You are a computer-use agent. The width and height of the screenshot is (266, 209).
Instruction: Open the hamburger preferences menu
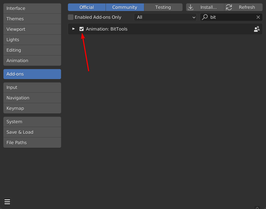point(7,202)
